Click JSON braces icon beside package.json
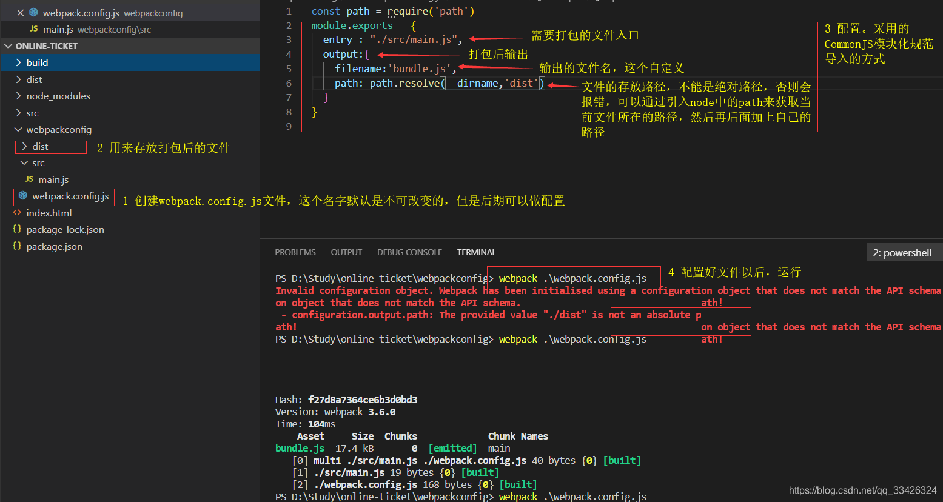This screenshot has height=502, width=943. coord(17,246)
